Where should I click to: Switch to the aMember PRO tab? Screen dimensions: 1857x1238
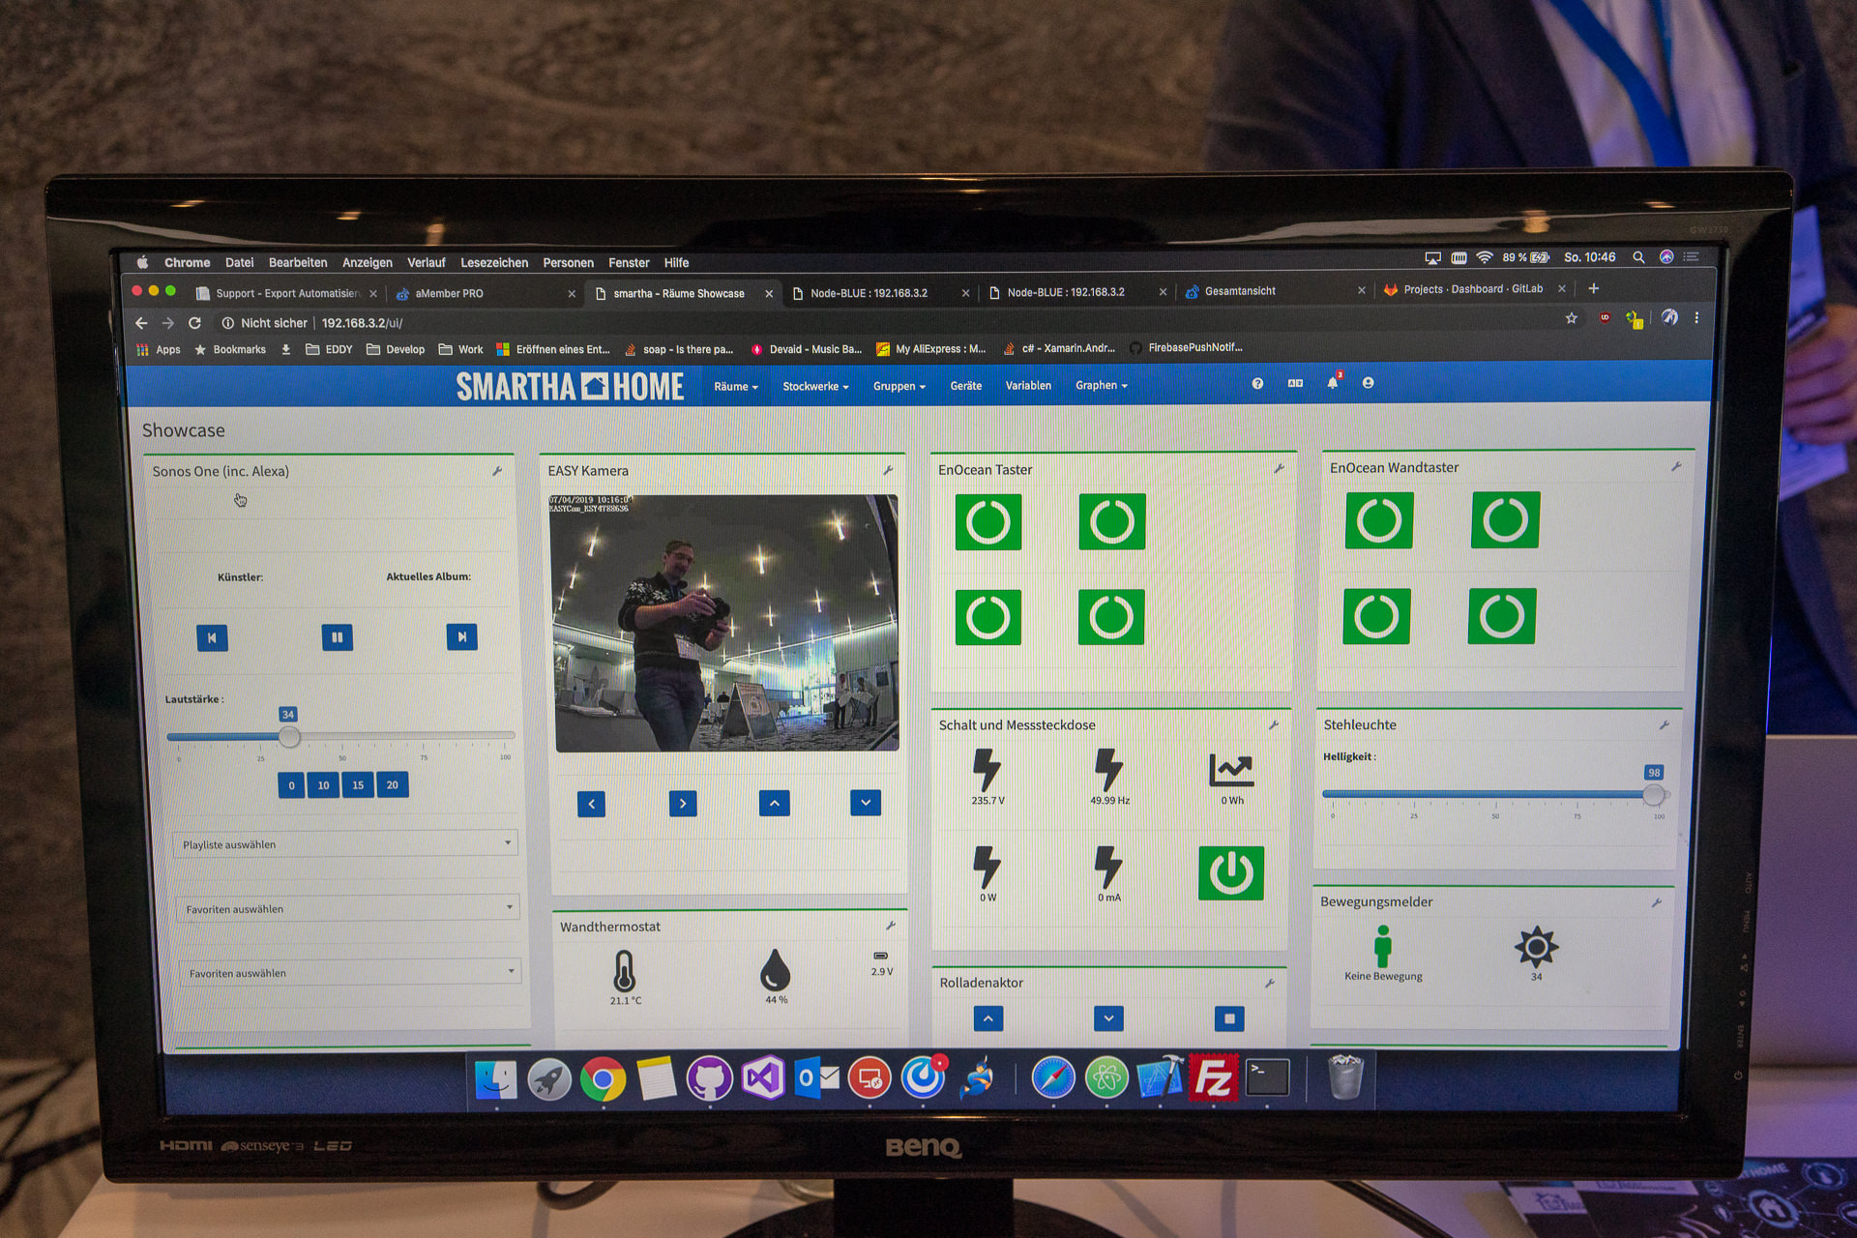click(486, 294)
